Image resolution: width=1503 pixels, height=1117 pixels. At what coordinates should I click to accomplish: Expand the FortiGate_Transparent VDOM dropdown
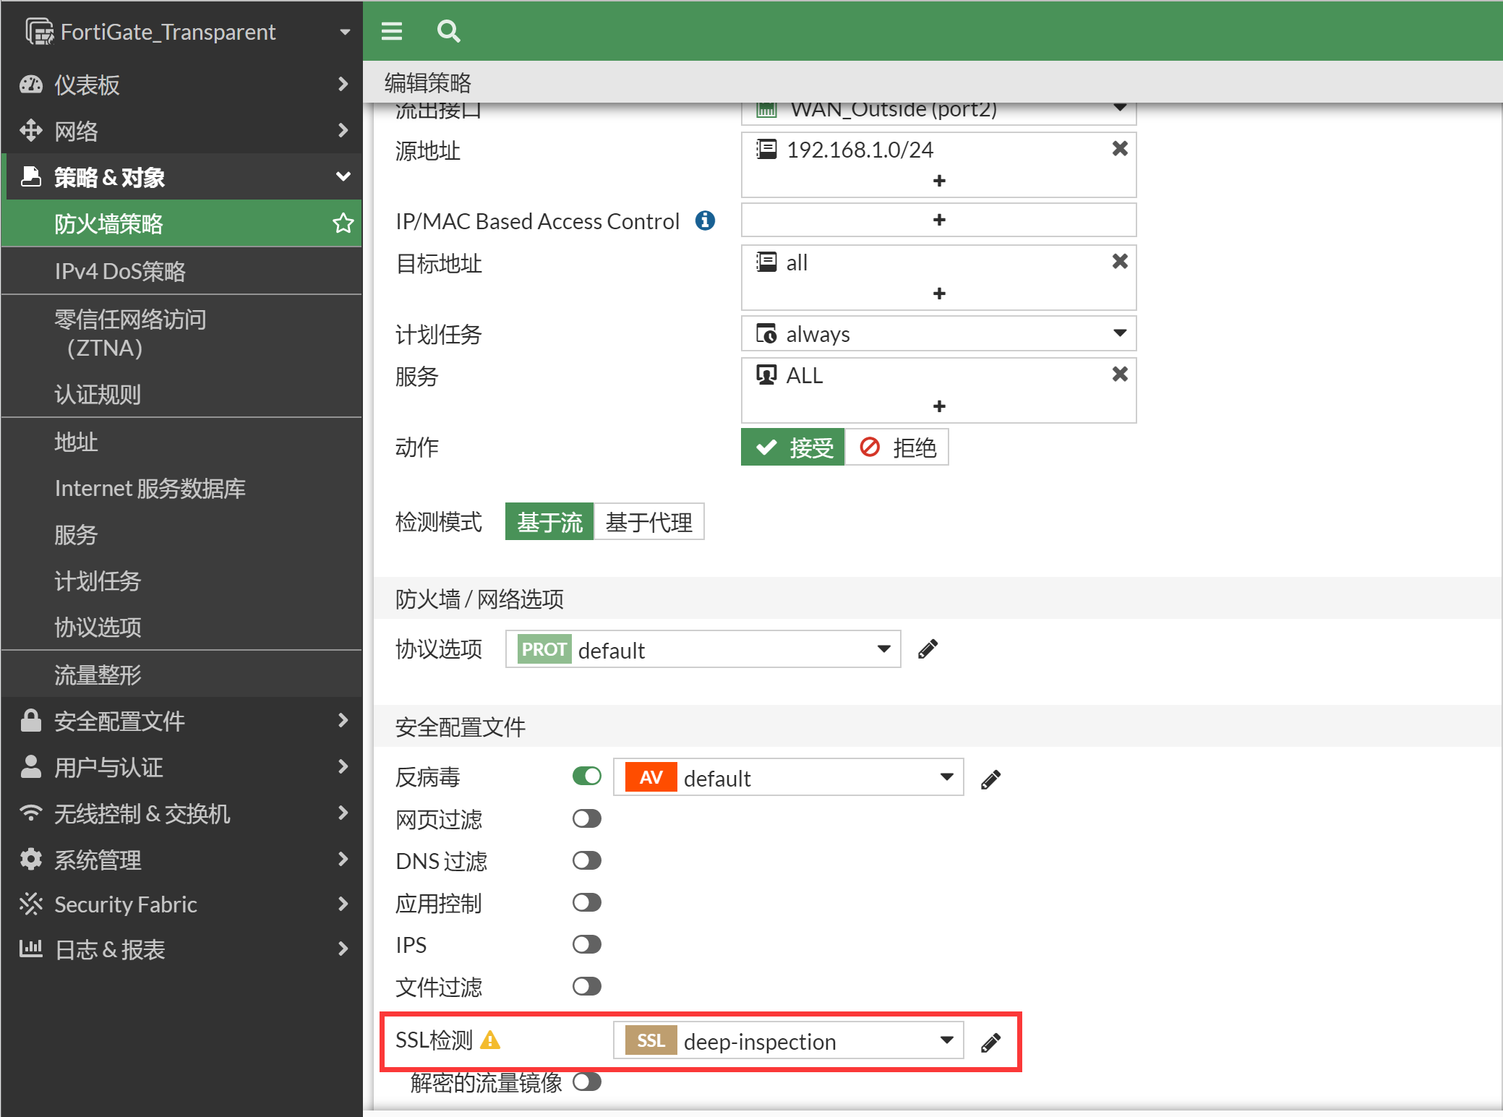coord(344,32)
